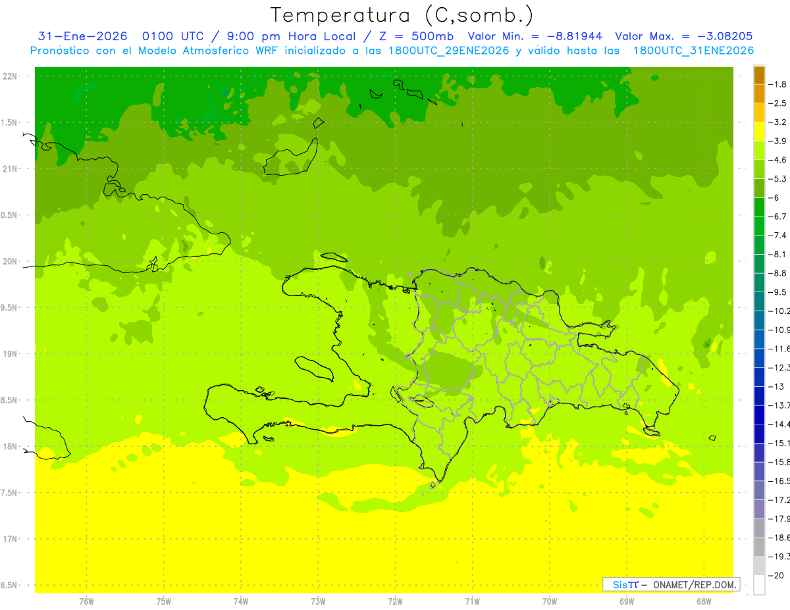Click the "71W" longitude label
Viewport: 790px width, 610px height.
click(472, 601)
